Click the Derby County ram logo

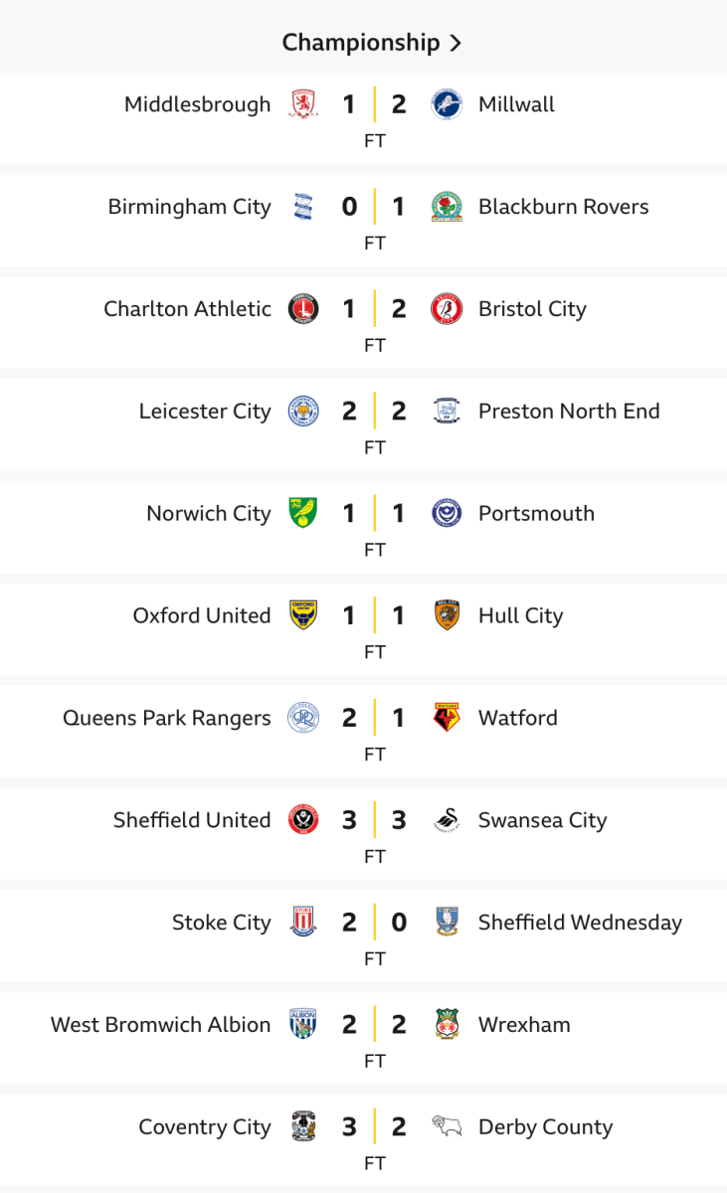point(447,1126)
